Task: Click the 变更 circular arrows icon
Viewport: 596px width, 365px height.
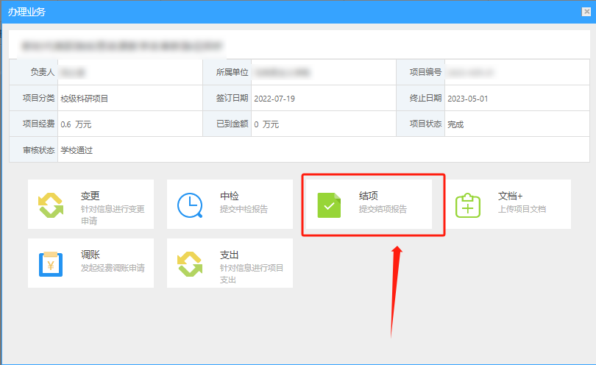Action: [x=51, y=205]
